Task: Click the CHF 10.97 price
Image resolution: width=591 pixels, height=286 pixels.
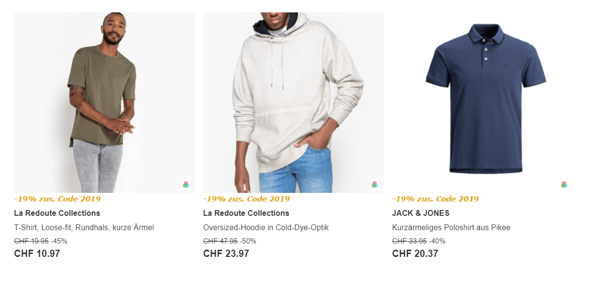Action: click(x=37, y=254)
